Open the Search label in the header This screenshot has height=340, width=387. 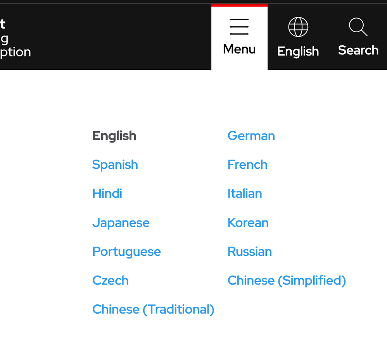click(x=358, y=50)
